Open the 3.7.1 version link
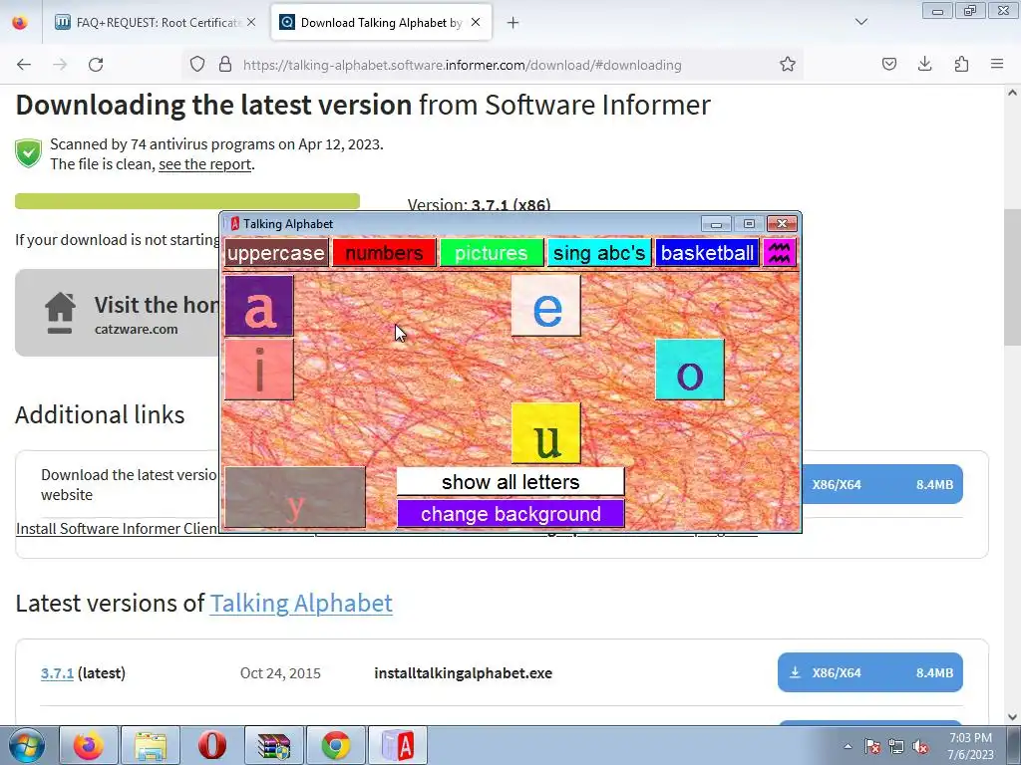The height and width of the screenshot is (765, 1021). (x=57, y=673)
